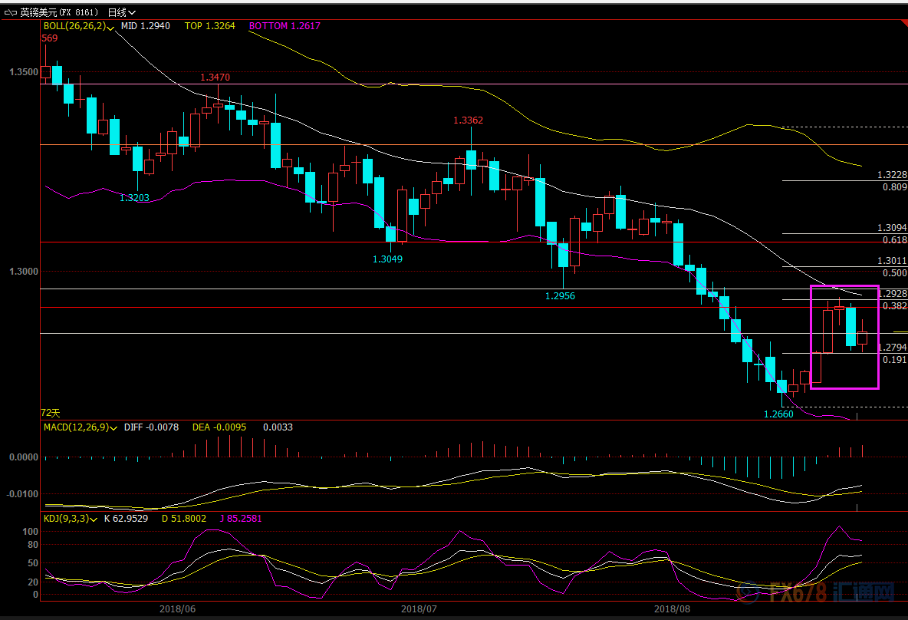Click the 100 level on KDJ axis
This screenshot has width=908, height=620.
tap(30, 532)
